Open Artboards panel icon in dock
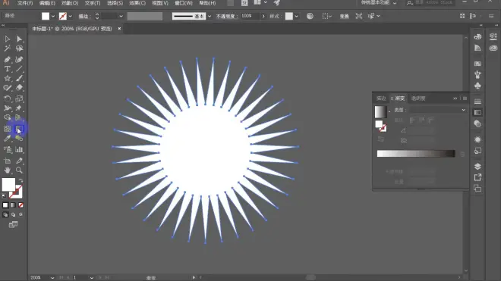This screenshot has height=281, width=501. point(477,189)
